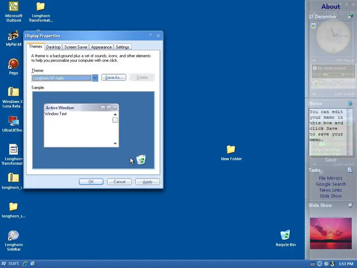Play media in the sidebar MP3 player

[x=316, y=83]
